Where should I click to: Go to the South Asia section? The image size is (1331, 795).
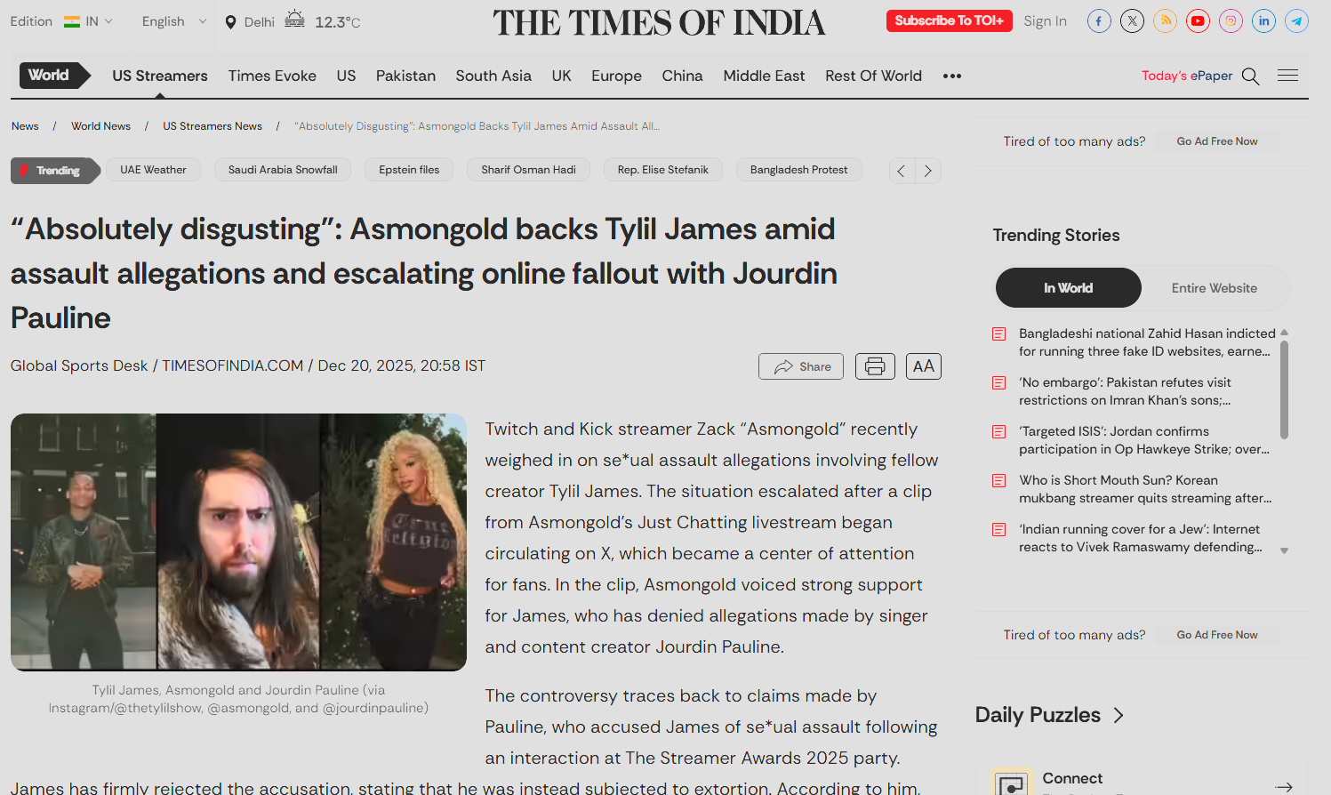[x=493, y=76]
